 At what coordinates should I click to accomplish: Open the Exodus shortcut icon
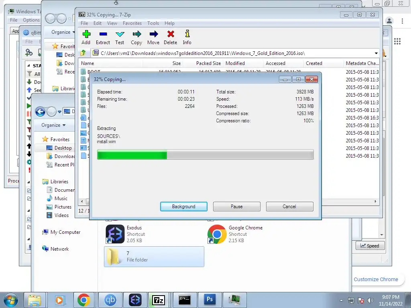click(115, 234)
